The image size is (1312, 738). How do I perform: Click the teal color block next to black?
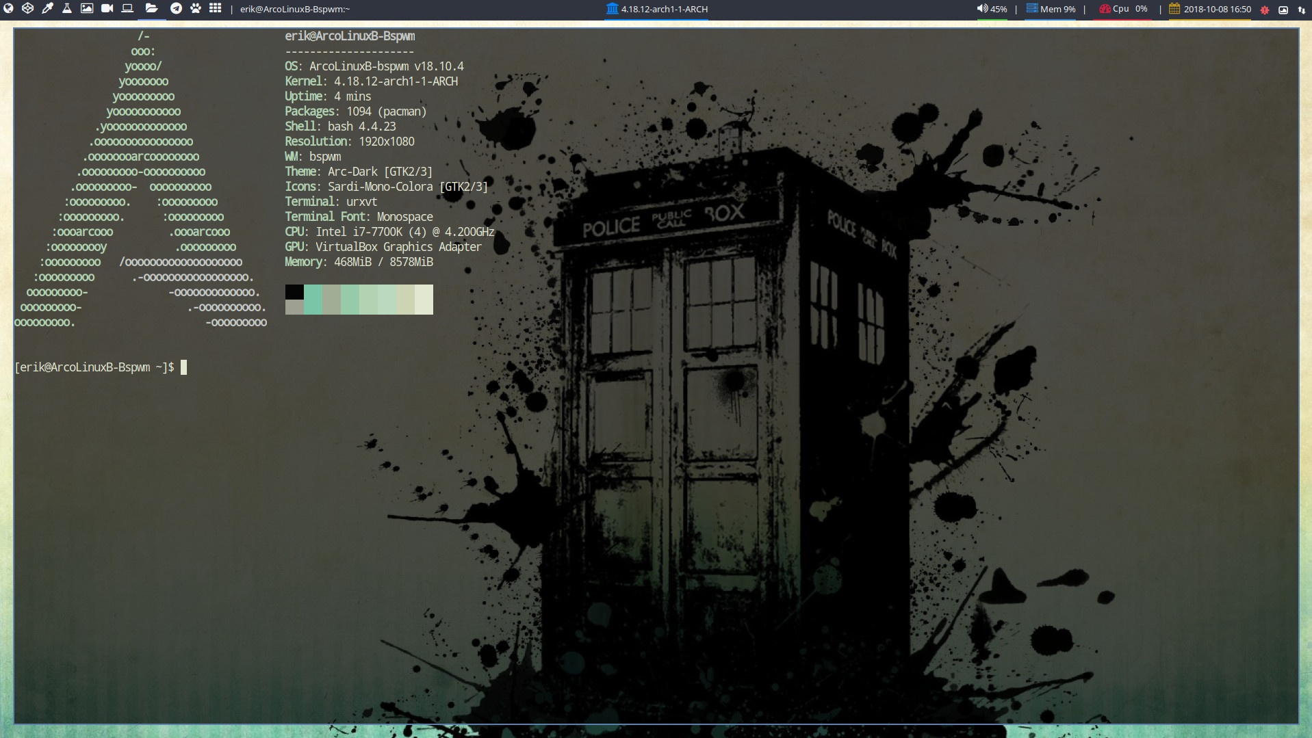pyautogui.click(x=313, y=300)
